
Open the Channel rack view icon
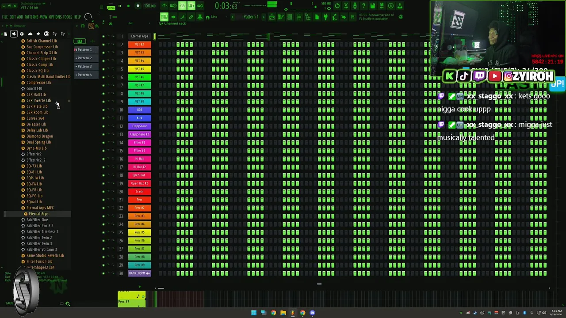(x=290, y=17)
